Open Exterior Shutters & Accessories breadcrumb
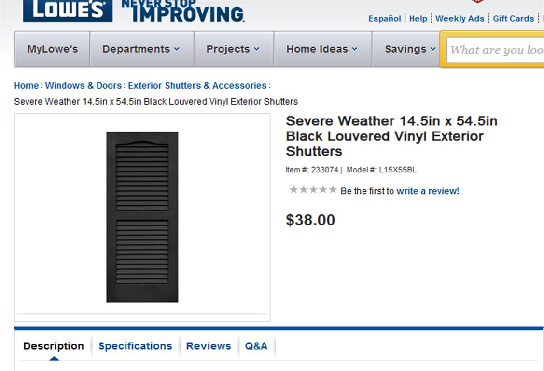 tap(197, 86)
